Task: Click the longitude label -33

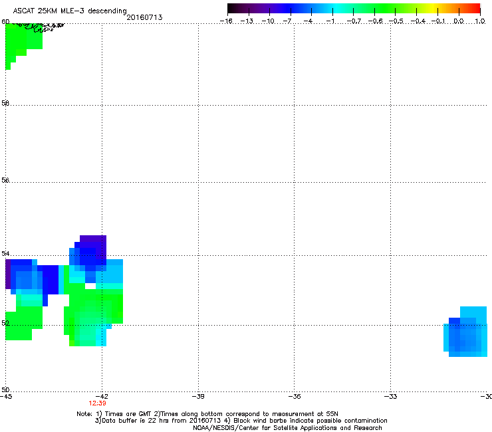Action: 391,397
